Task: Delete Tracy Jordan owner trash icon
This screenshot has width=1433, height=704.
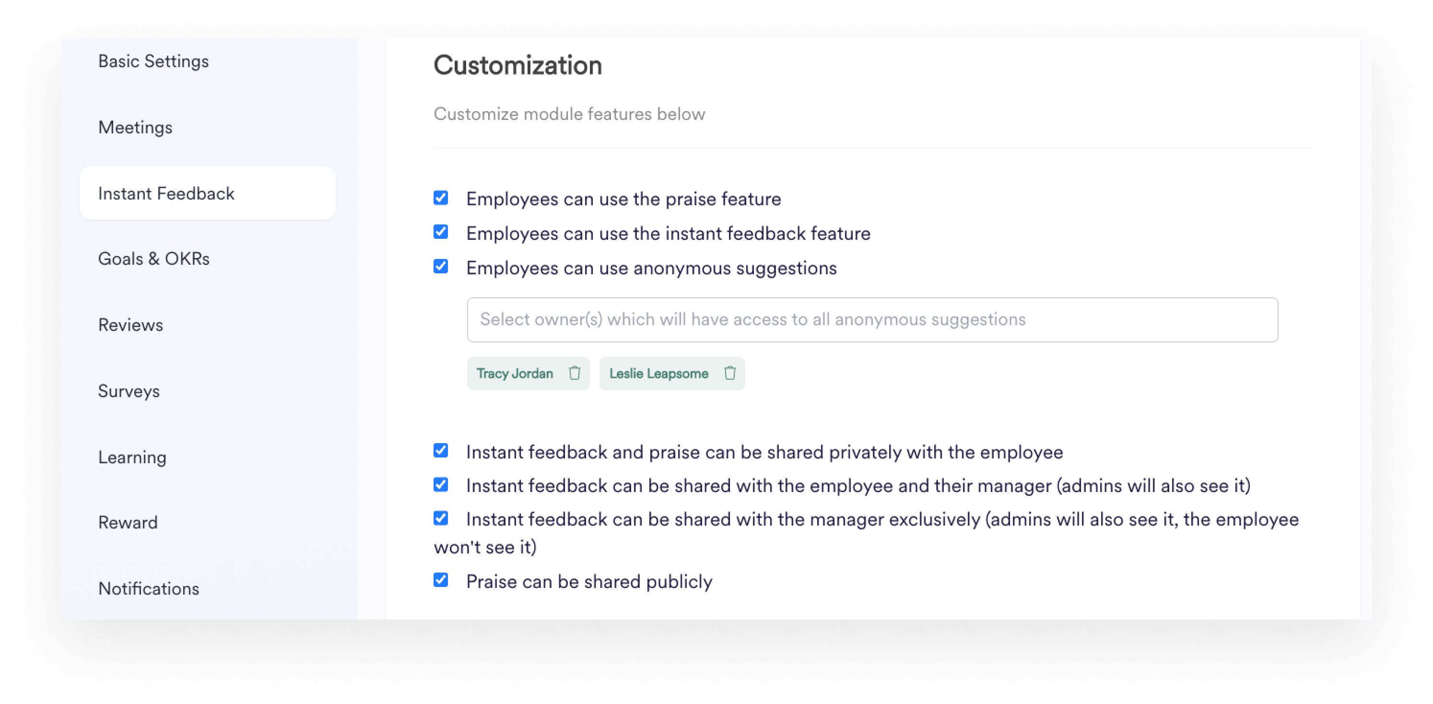Action: [574, 373]
